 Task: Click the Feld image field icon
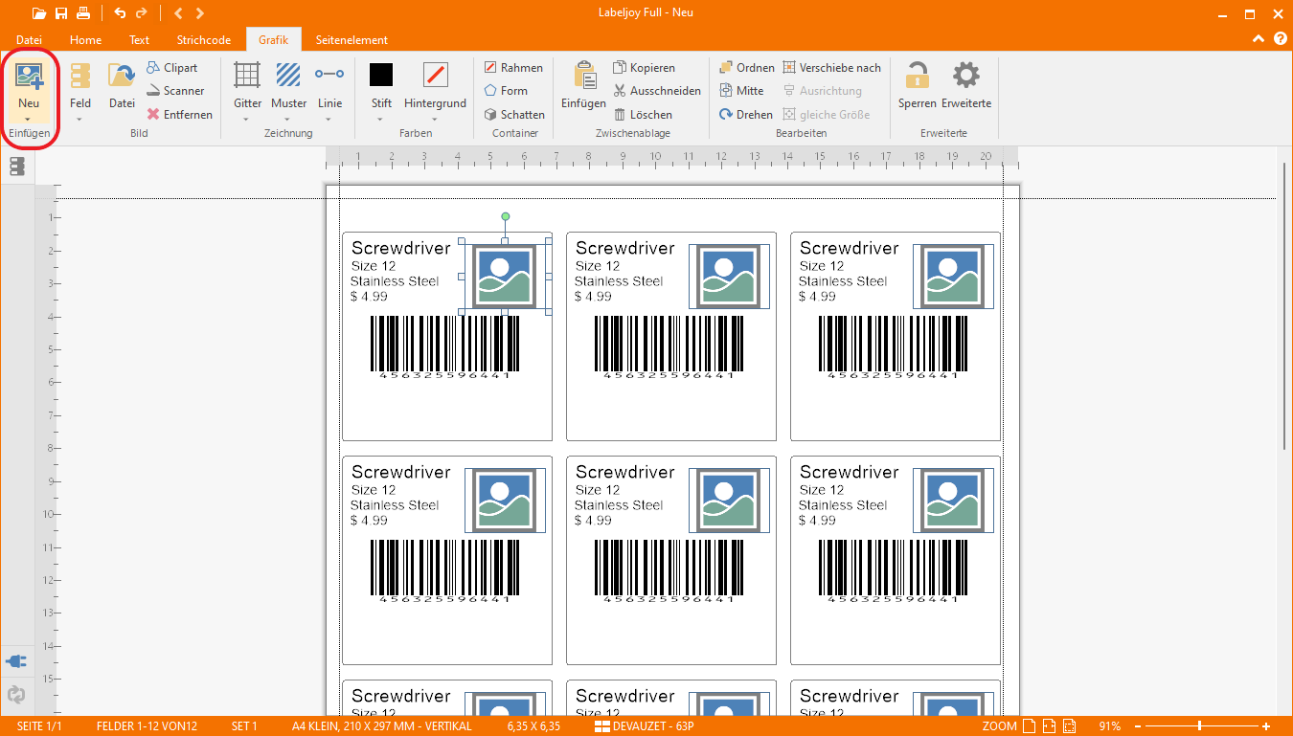80,76
